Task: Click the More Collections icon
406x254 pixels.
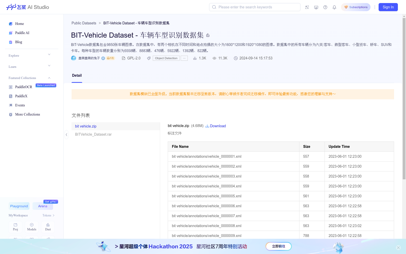Action: coord(11,115)
